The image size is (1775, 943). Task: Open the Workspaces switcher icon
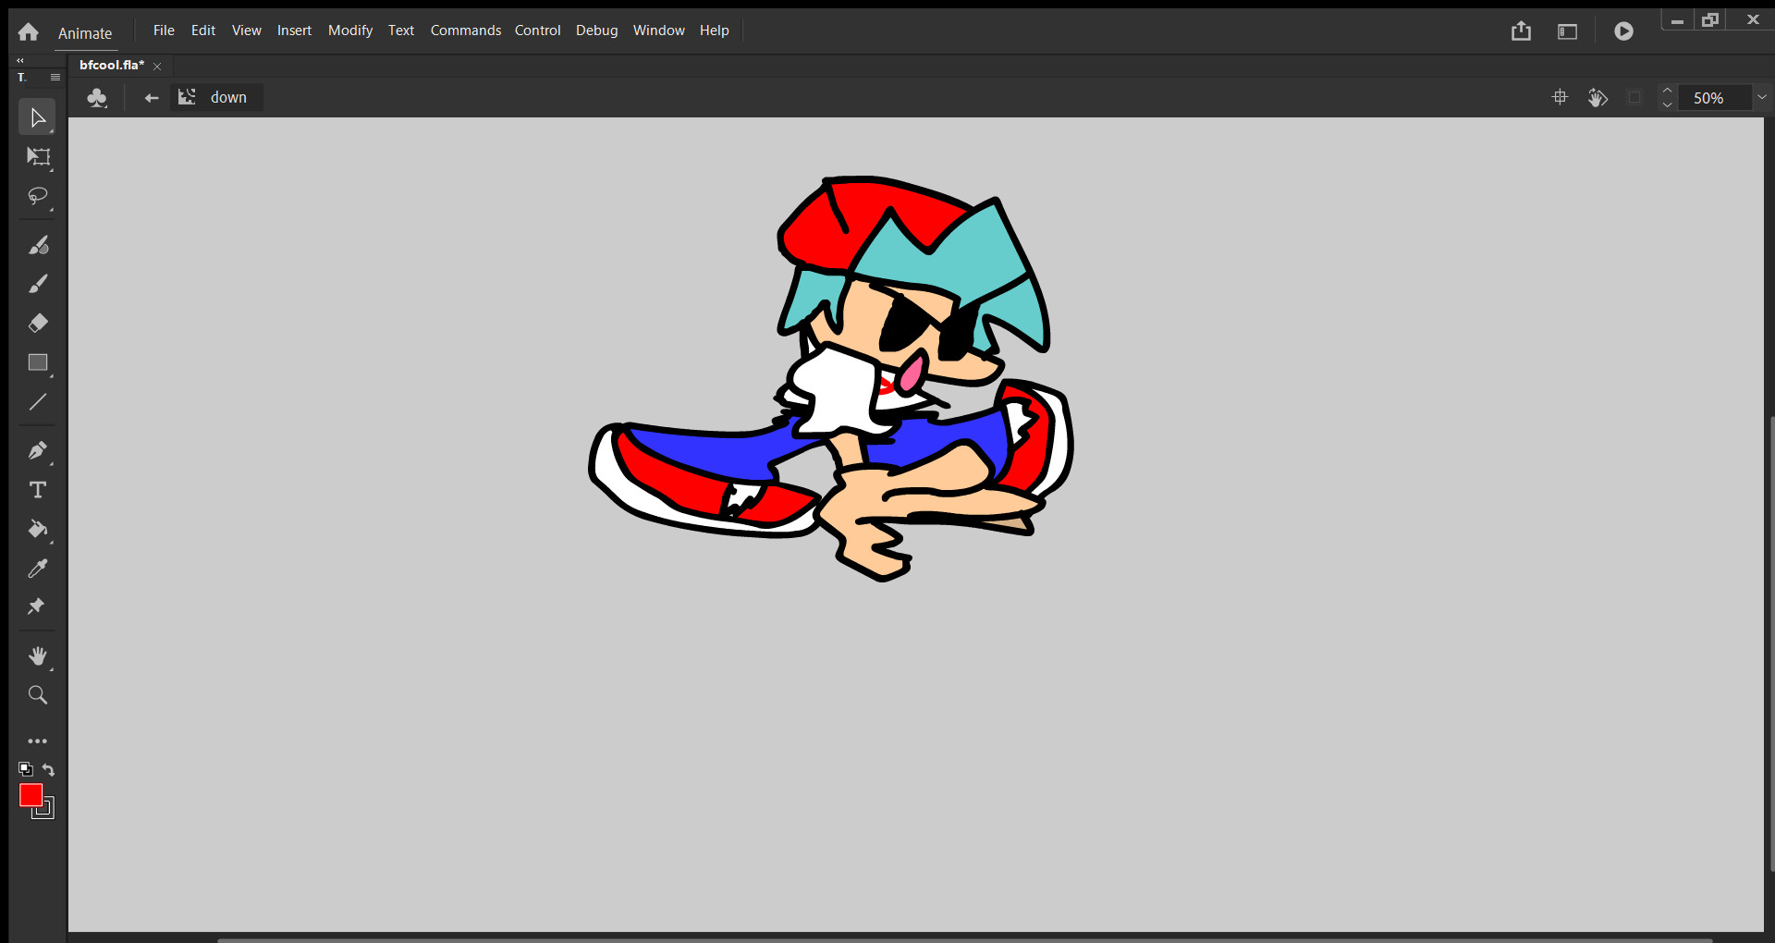point(1567,31)
